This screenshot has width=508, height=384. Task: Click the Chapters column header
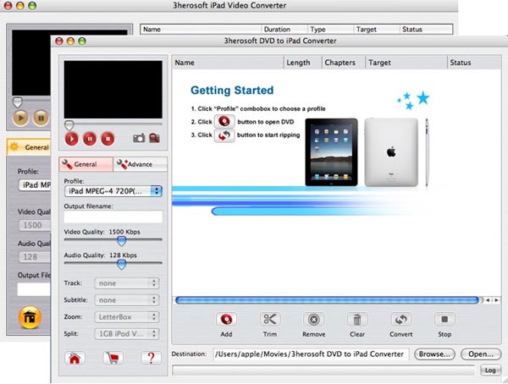pos(344,63)
